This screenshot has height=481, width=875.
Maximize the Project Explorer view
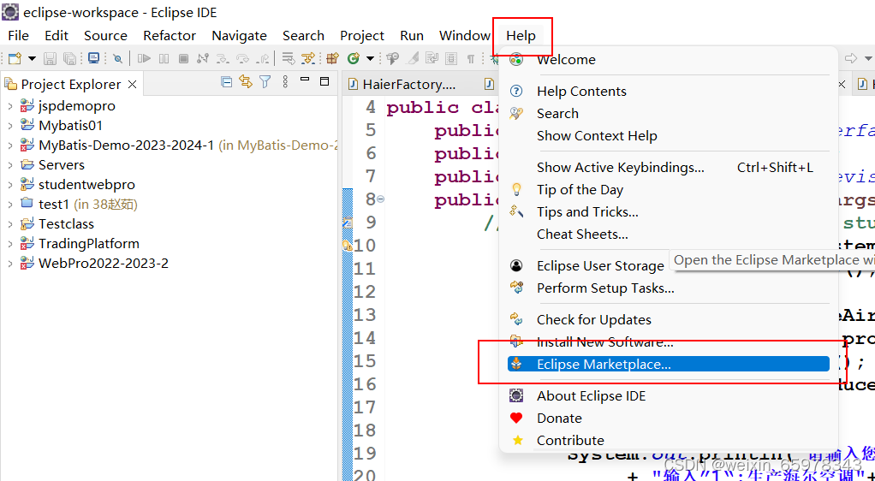pyautogui.click(x=324, y=81)
